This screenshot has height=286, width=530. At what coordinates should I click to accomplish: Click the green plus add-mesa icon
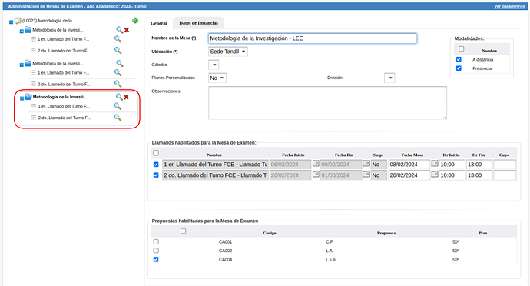coord(135,21)
